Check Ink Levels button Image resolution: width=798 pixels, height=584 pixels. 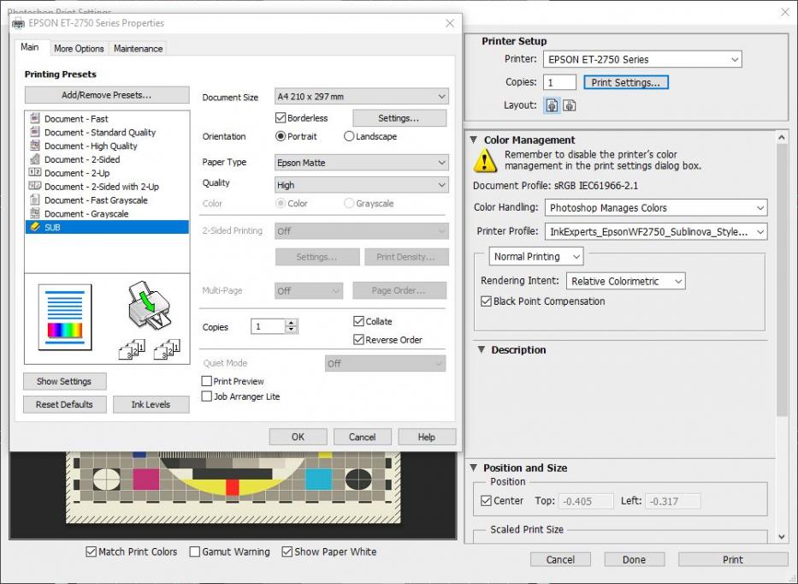pos(151,404)
